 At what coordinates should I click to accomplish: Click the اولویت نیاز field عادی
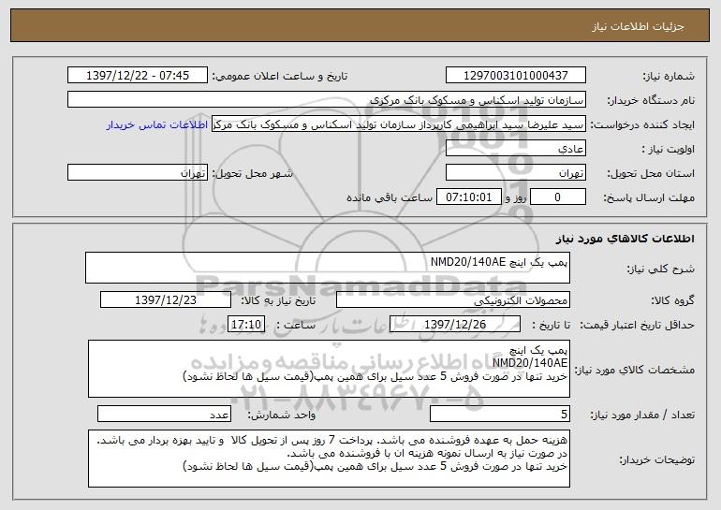tap(515, 149)
